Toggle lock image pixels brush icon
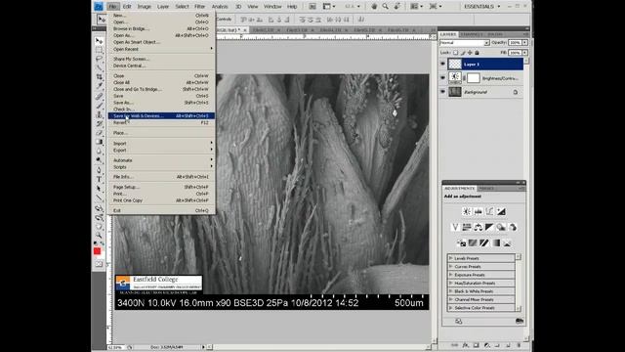625x352 pixels. [x=463, y=52]
